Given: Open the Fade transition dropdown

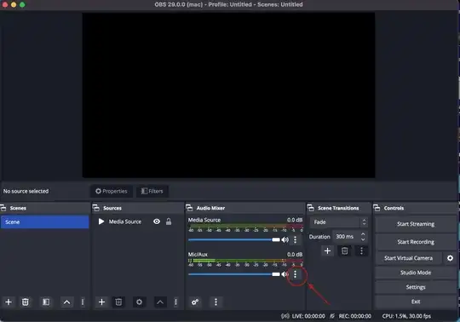Looking at the screenshot, I should (339, 222).
